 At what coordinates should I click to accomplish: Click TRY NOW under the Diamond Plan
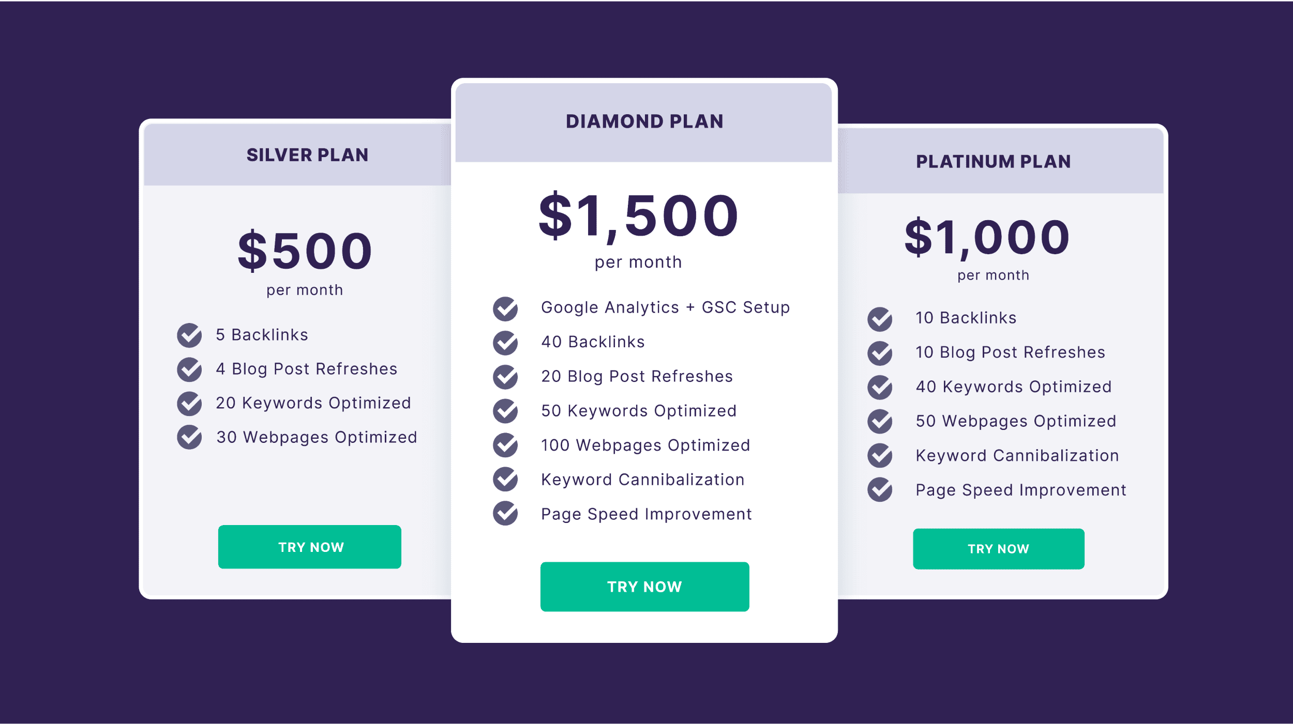644,586
